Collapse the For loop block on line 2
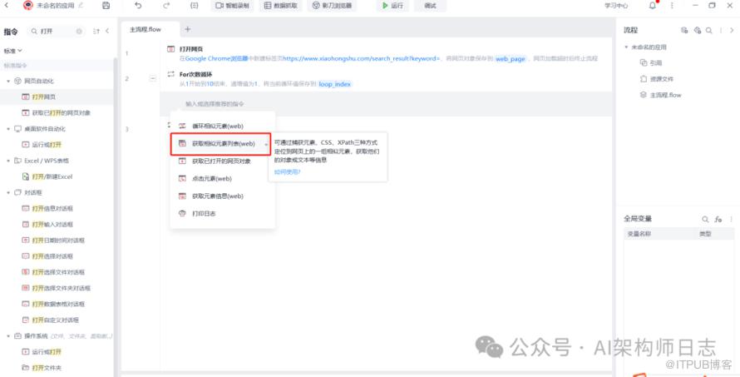 coord(153,78)
